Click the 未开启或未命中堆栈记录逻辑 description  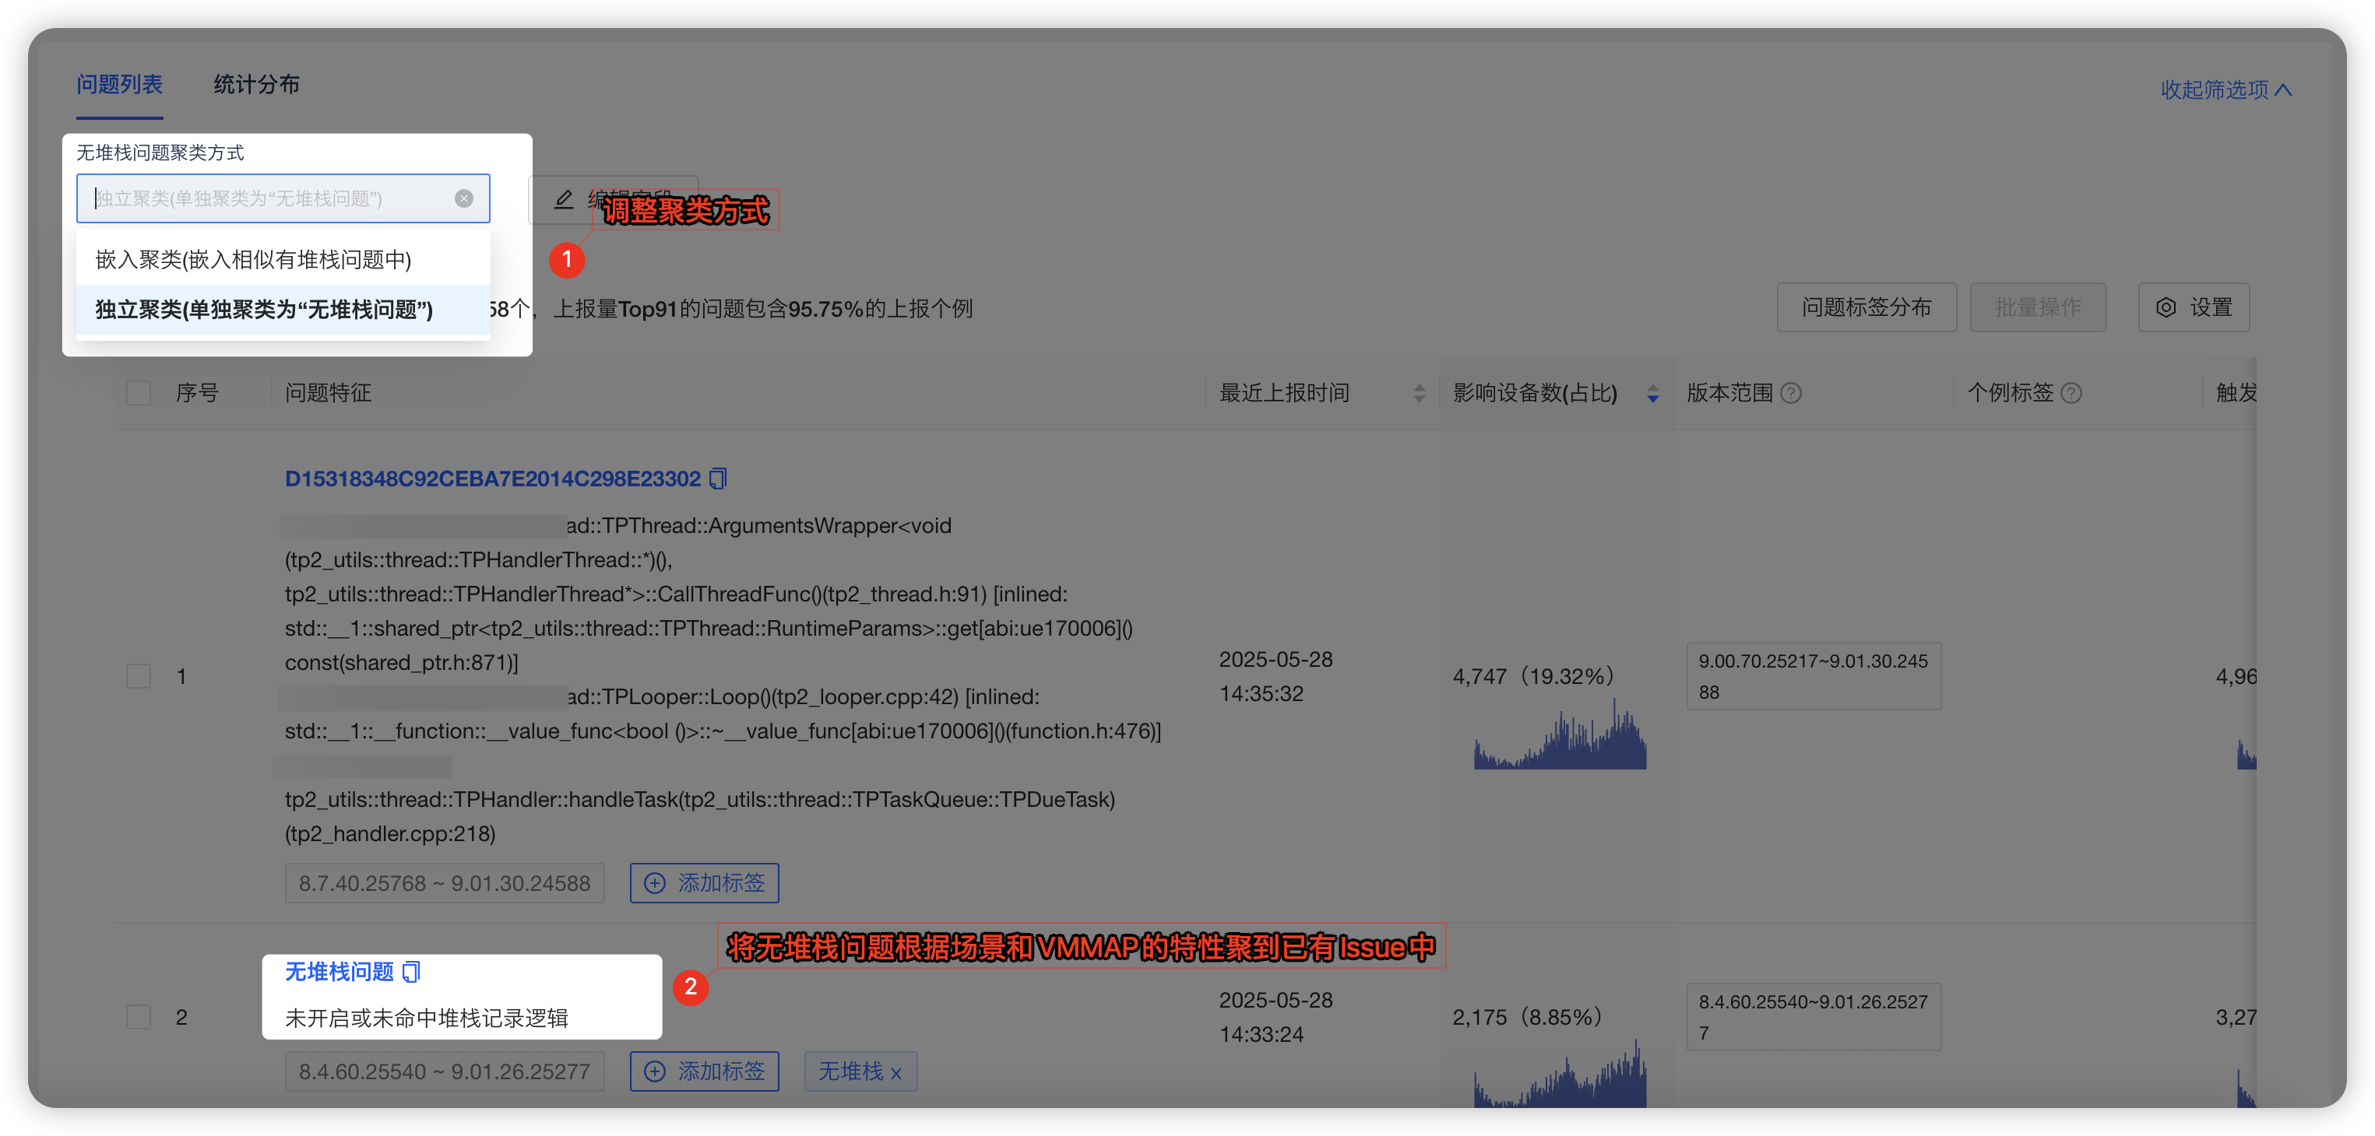tap(426, 1018)
